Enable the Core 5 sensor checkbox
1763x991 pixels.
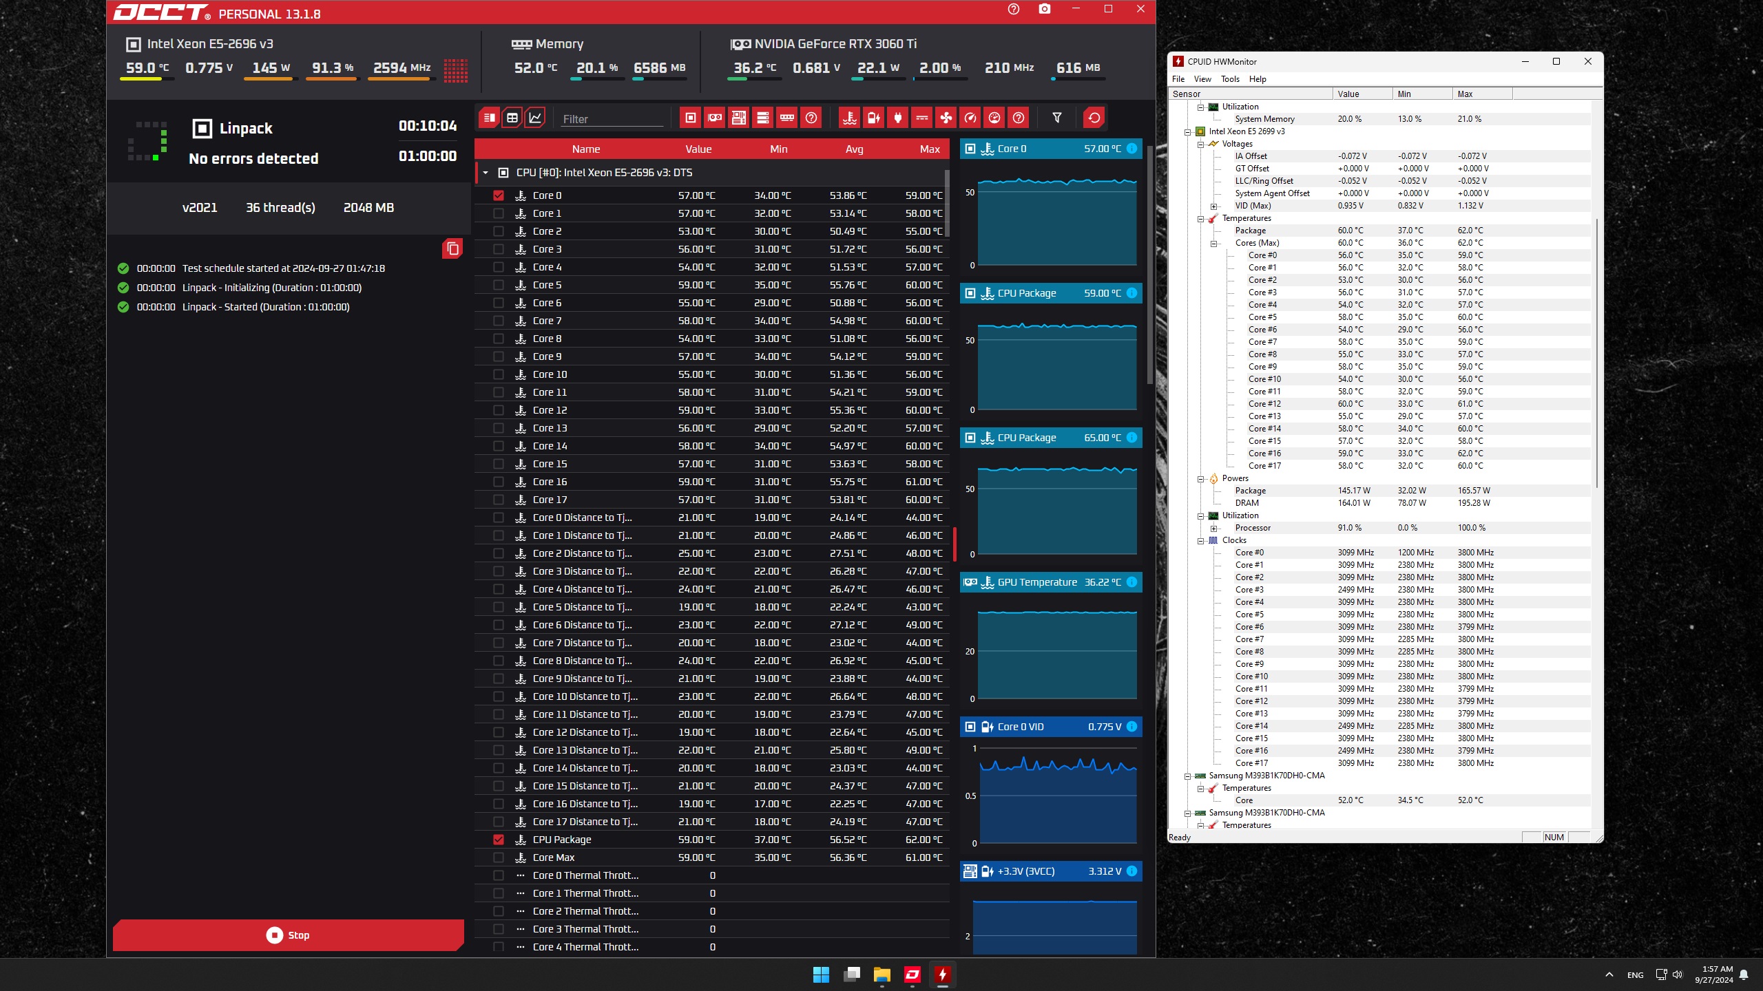(499, 285)
